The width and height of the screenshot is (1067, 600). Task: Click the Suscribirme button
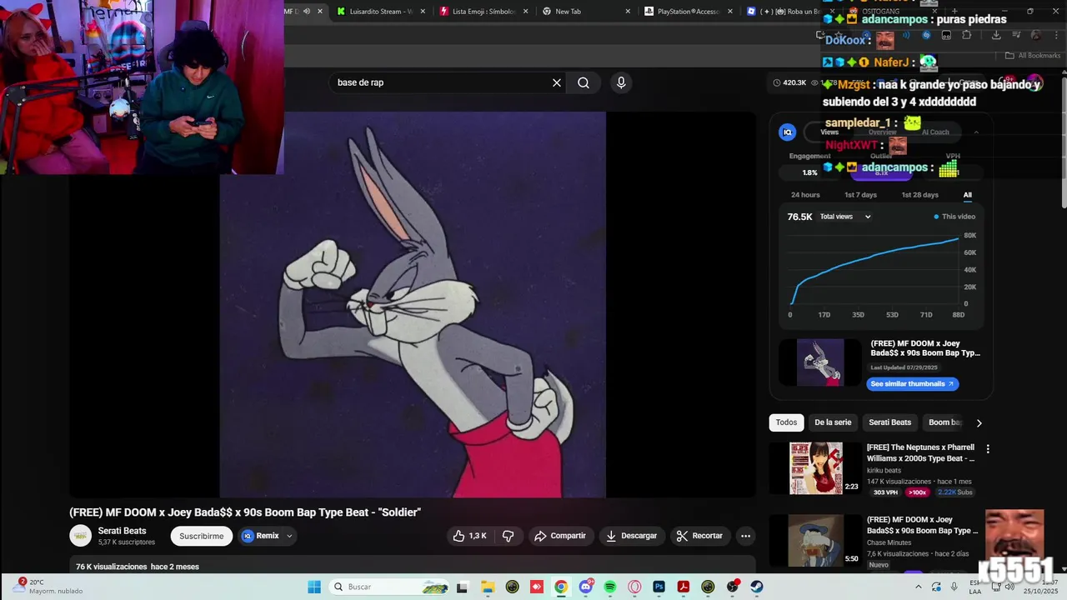(202, 536)
